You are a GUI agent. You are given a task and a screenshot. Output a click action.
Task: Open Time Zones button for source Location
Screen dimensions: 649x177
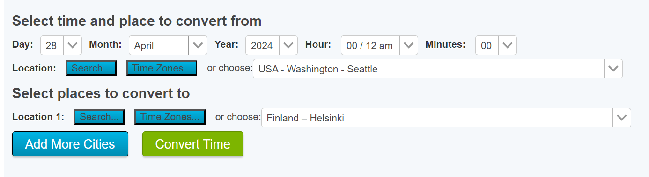(x=162, y=68)
